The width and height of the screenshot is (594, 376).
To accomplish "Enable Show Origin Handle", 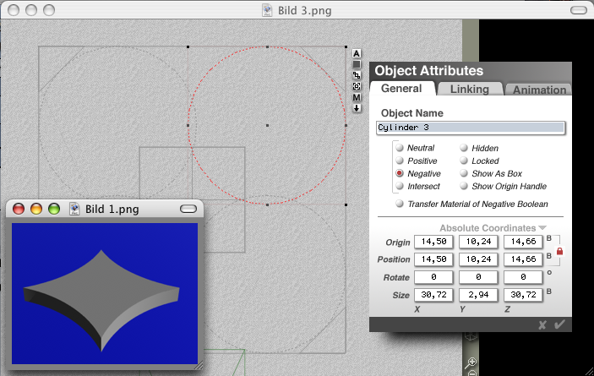I will pos(464,186).
